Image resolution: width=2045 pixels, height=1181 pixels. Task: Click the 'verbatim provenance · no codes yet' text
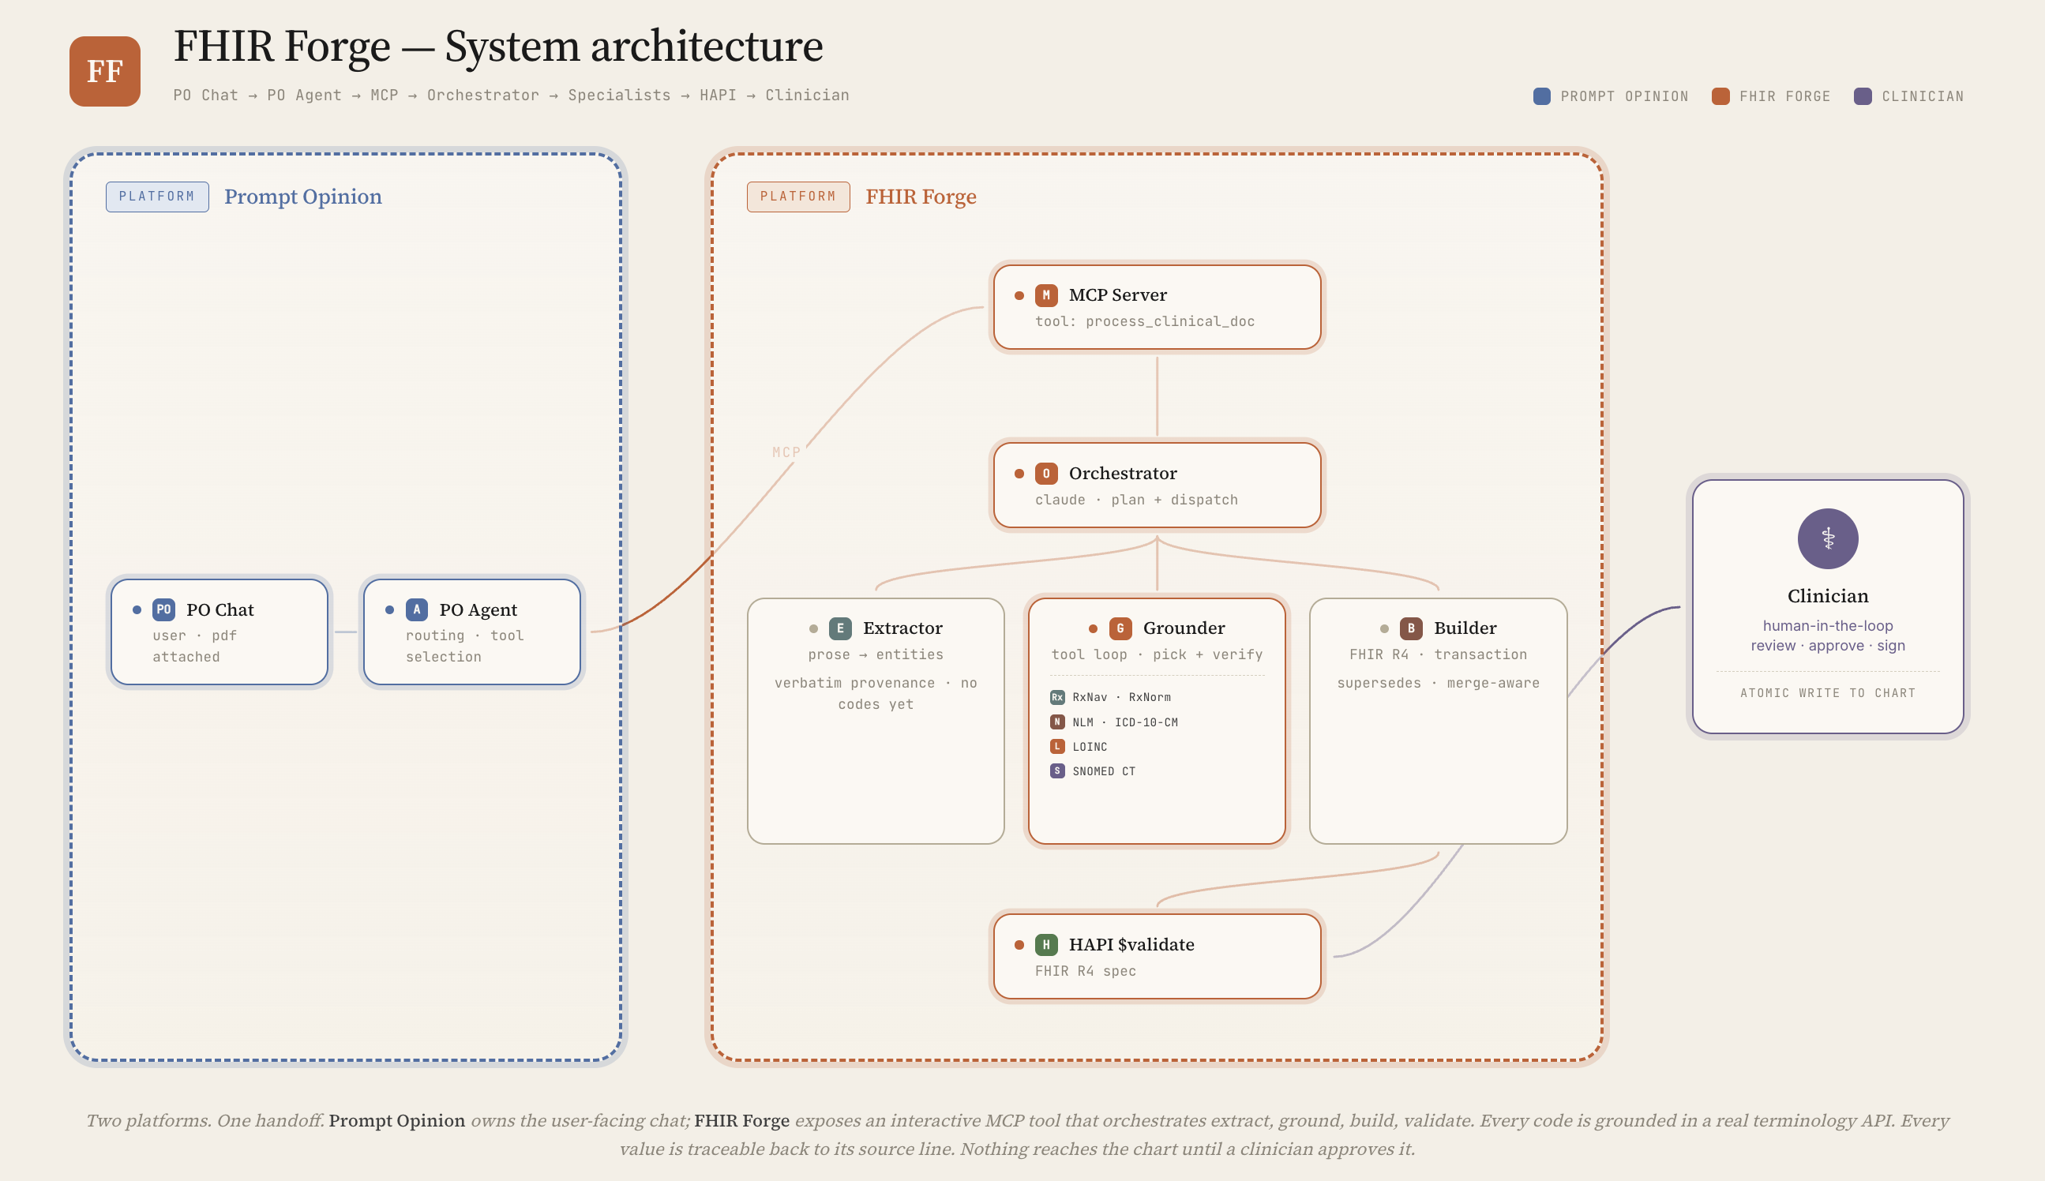pos(876,695)
